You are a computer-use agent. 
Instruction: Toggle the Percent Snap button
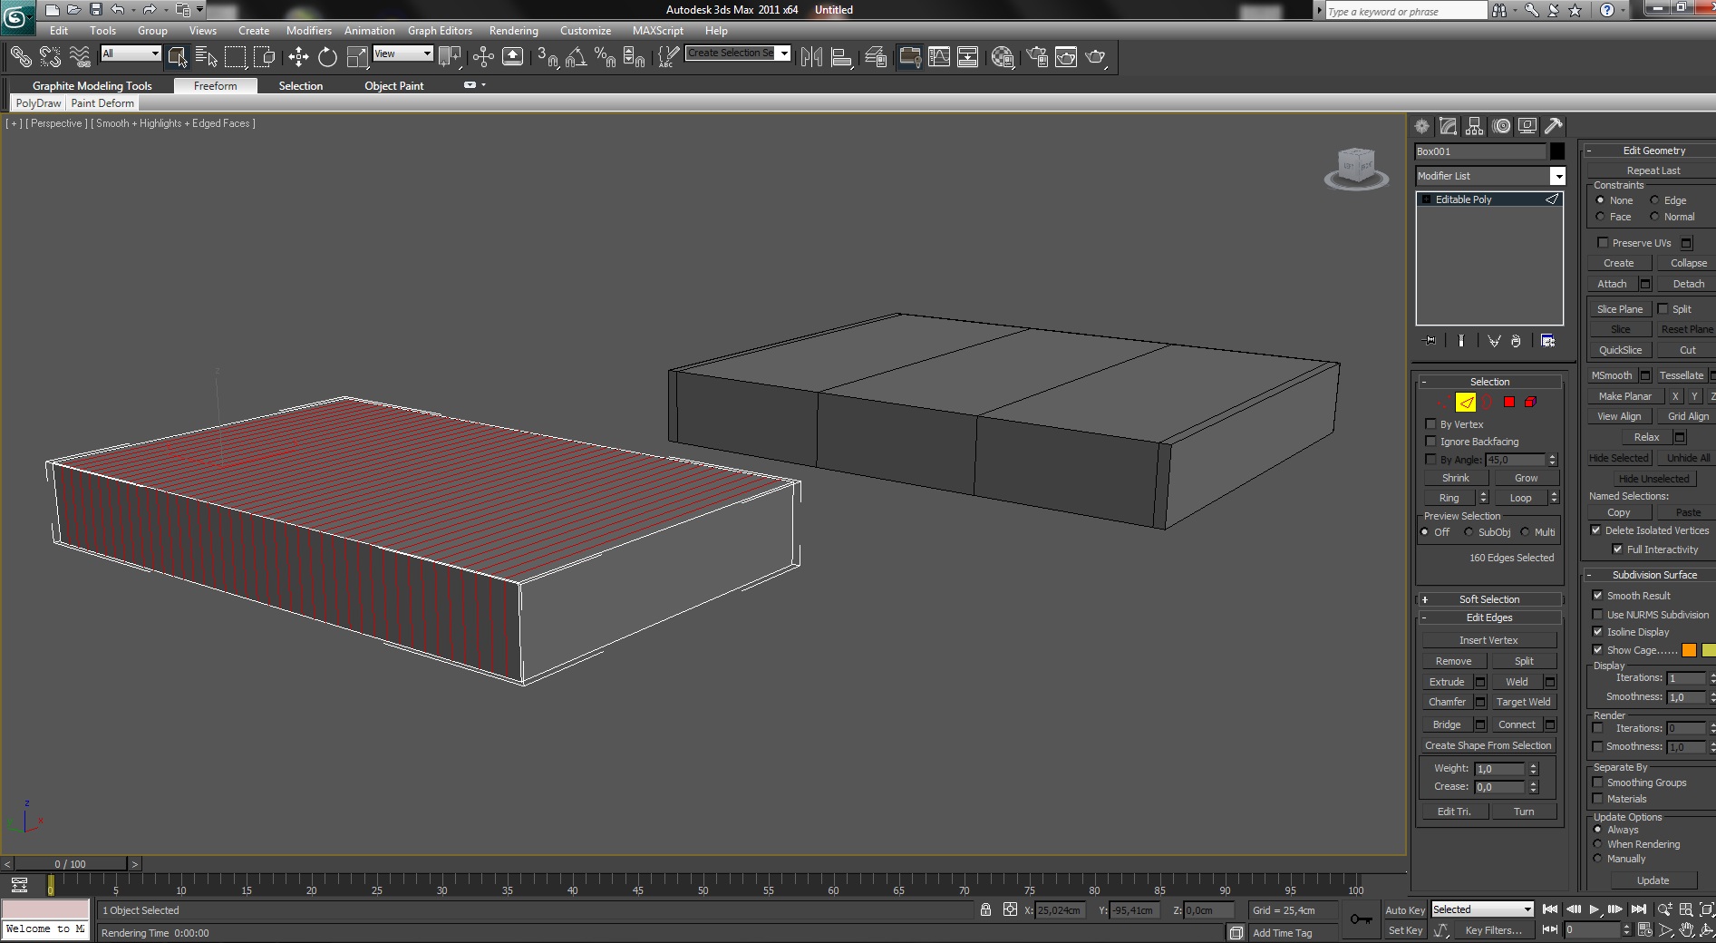point(605,57)
